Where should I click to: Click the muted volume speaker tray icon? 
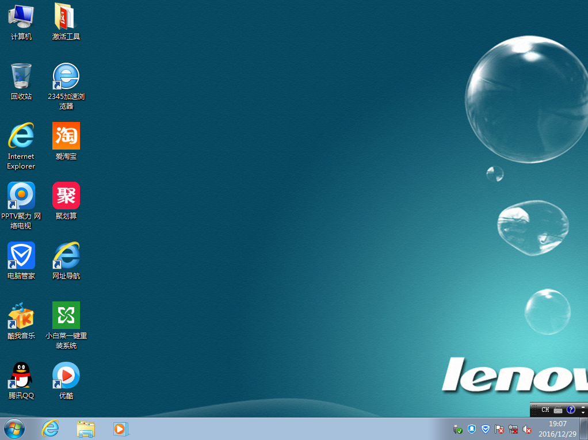527,429
